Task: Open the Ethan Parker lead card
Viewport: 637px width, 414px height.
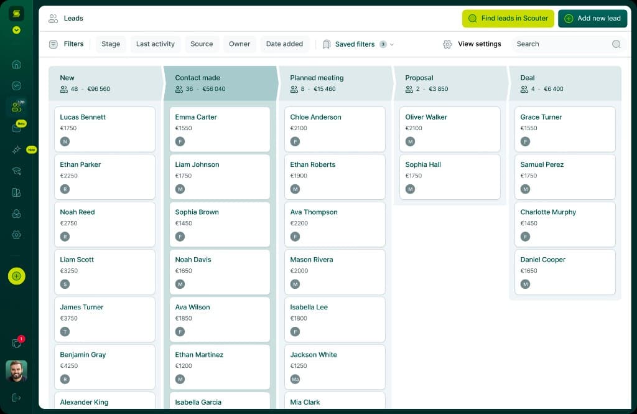Action: pyautogui.click(x=105, y=177)
